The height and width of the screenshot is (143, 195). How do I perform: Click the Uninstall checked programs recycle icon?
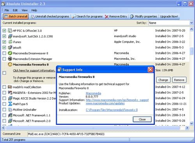[x=32, y=17]
